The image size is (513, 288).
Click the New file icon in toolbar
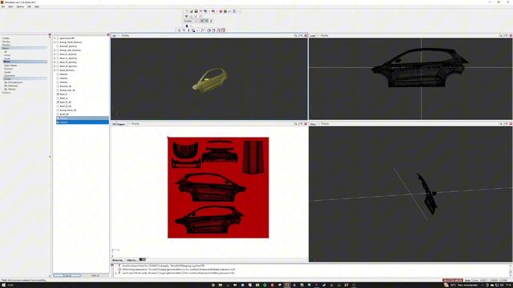coord(187,11)
